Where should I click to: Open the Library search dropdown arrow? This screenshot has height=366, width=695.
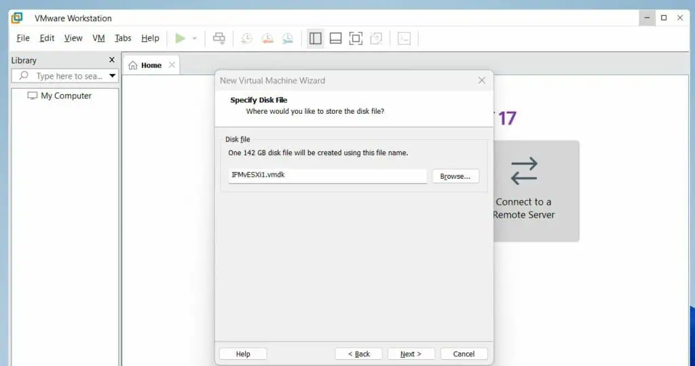(x=113, y=76)
